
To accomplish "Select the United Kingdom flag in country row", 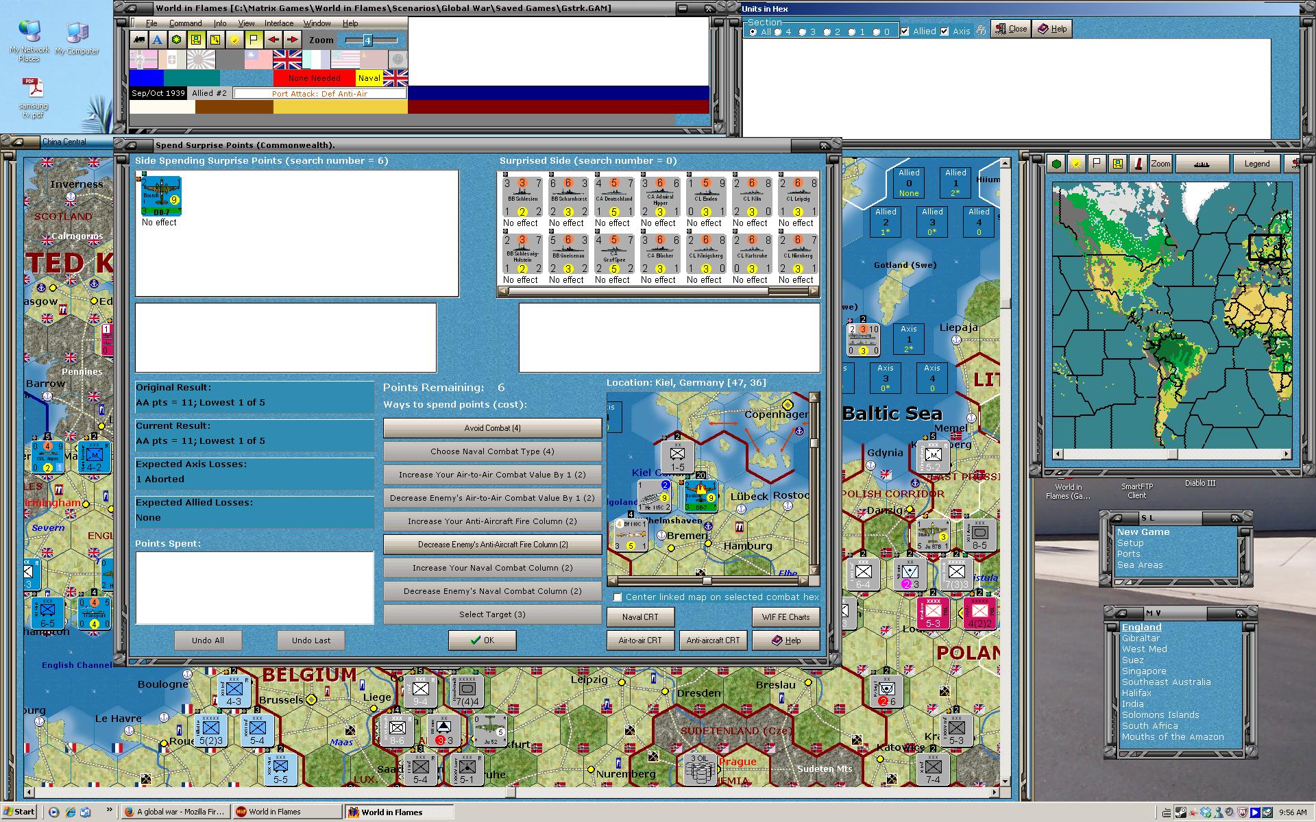I will tap(287, 60).
